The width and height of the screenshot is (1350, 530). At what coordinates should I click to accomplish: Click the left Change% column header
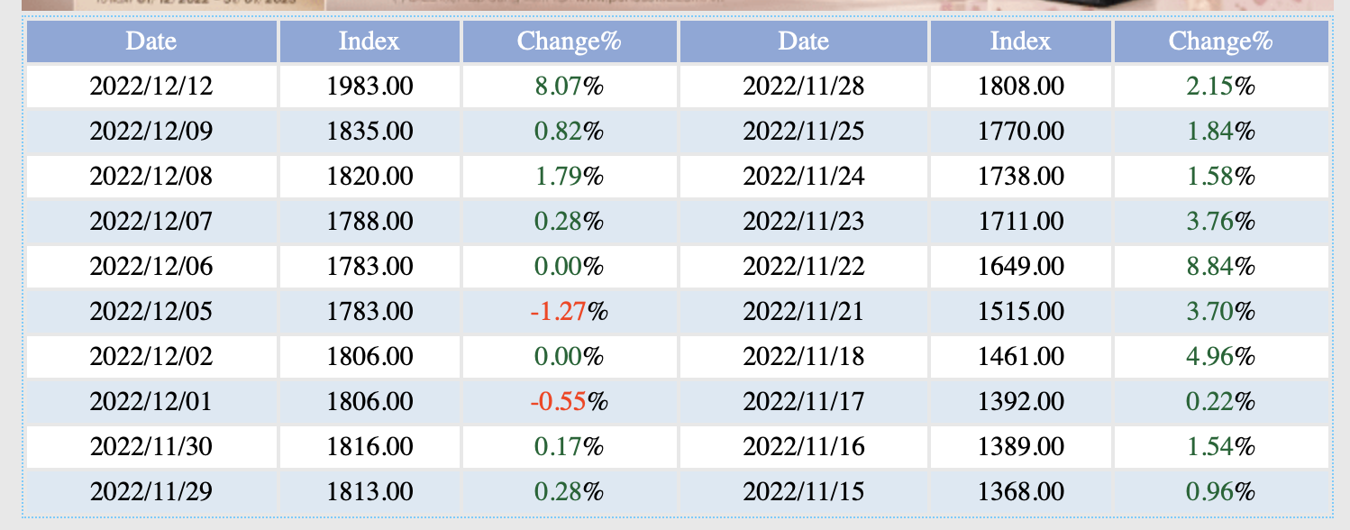[x=570, y=41]
